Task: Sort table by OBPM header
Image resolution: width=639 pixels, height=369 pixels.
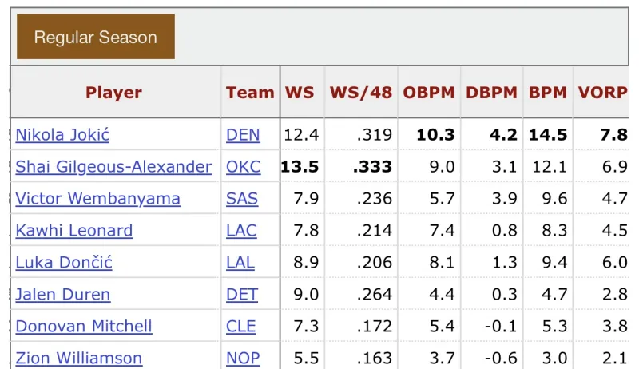Action: (x=429, y=92)
